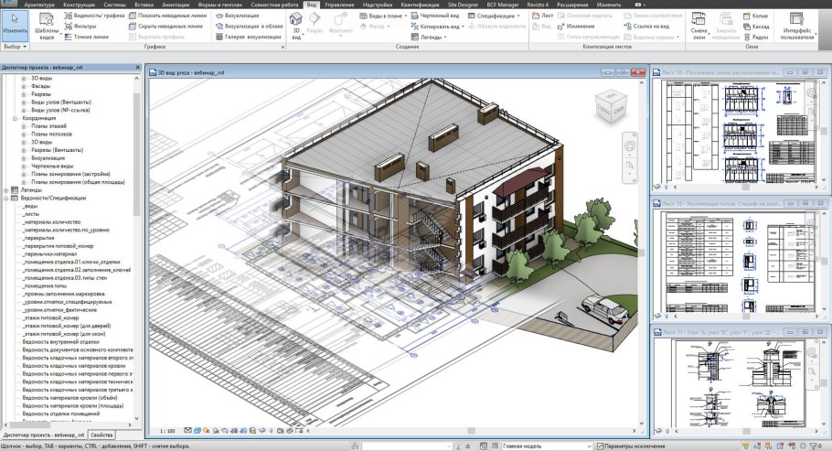832x451 pixels.
Task: Switch to Аннотации ribbon tab
Action: coord(176,5)
